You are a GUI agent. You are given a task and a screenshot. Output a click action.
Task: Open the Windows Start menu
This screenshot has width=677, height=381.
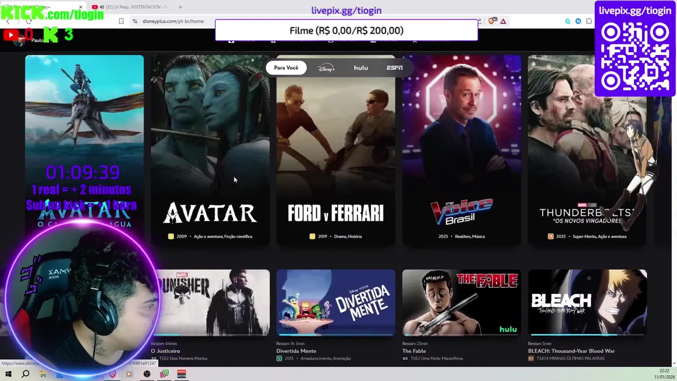[x=8, y=374]
